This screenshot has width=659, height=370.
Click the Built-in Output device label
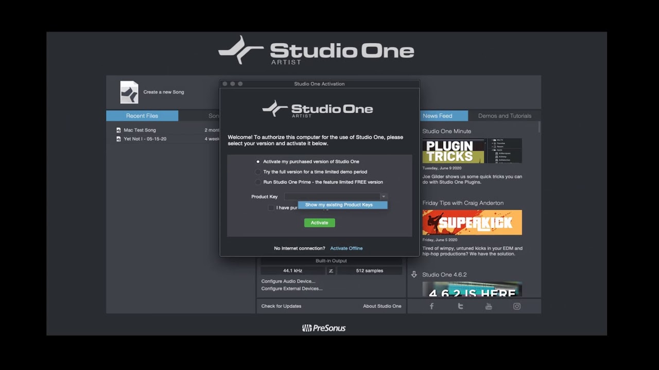(331, 261)
